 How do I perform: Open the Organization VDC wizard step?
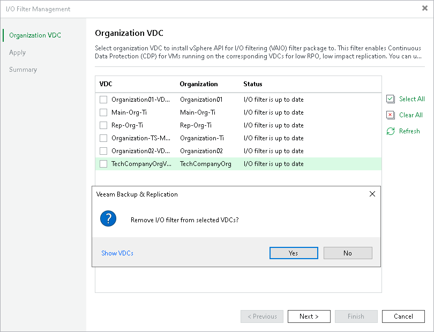(x=35, y=35)
